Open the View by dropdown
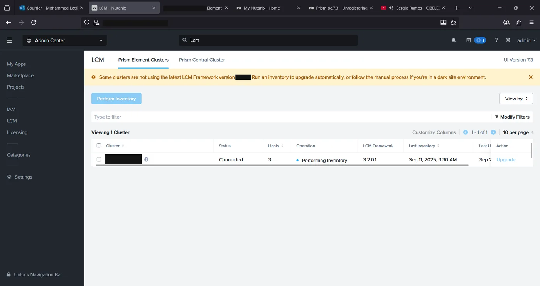 point(516,99)
